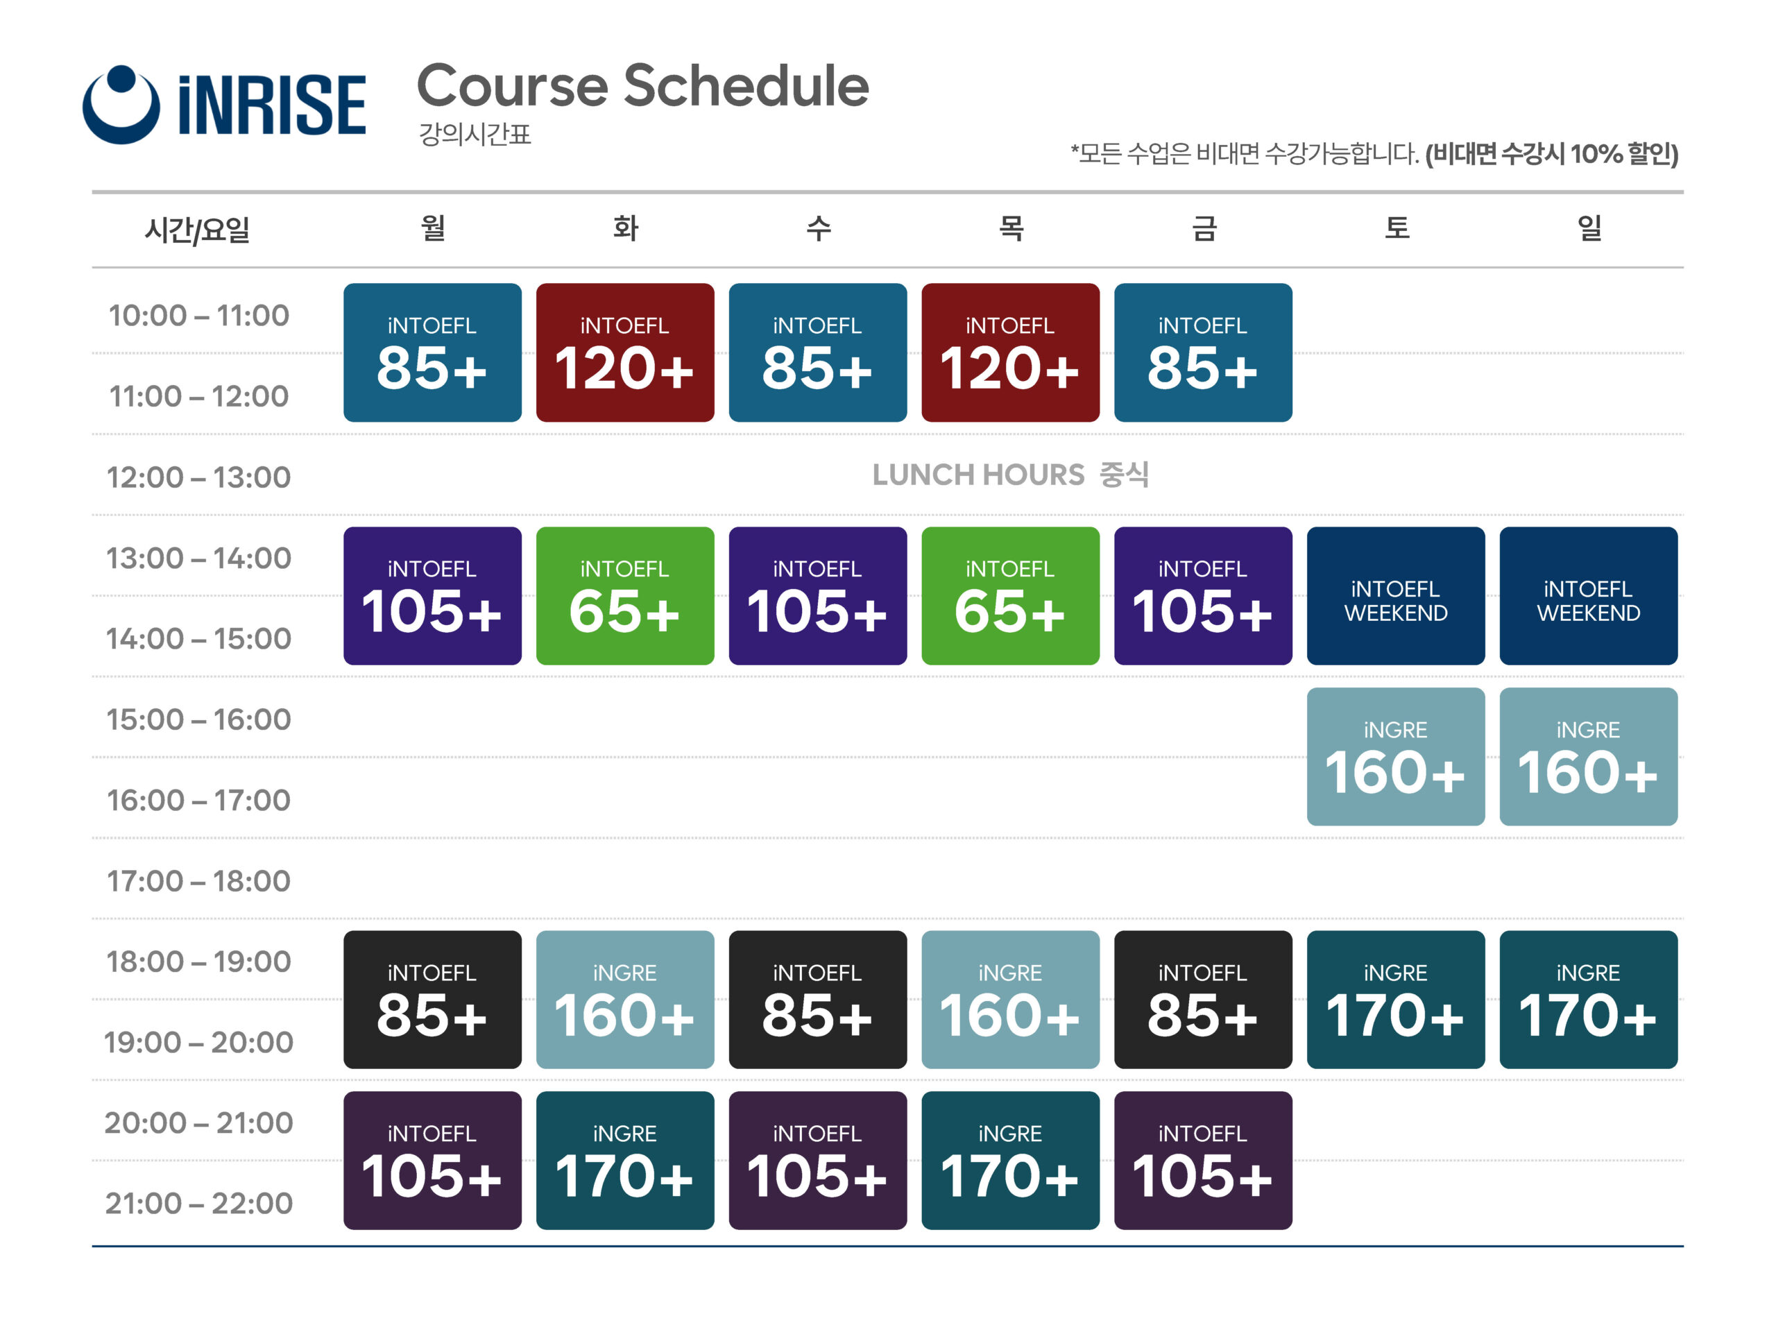The height and width of the screenshot is (1332, 1776).
Task: Select the Friday afternoon iNTOEFL 105+ block
Action: tap(1203, 596)
